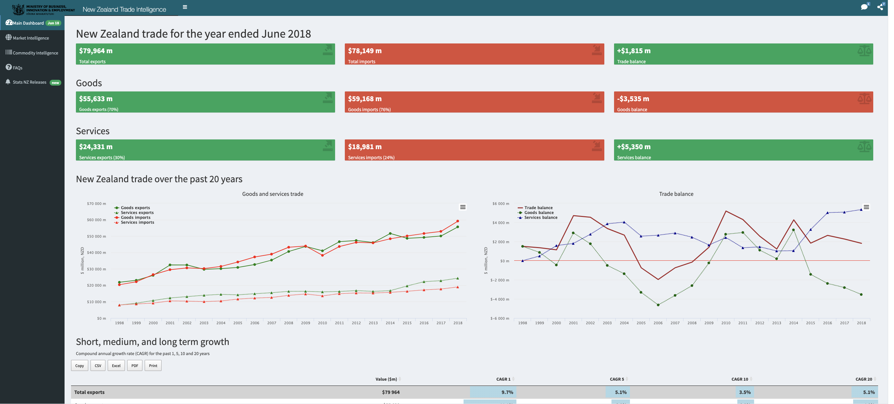Open Market Intelligence in sidebar

tap(31, 38)
